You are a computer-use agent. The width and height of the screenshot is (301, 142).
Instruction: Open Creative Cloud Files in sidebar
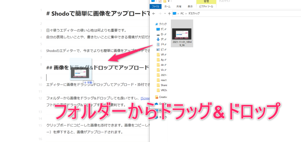161,97
